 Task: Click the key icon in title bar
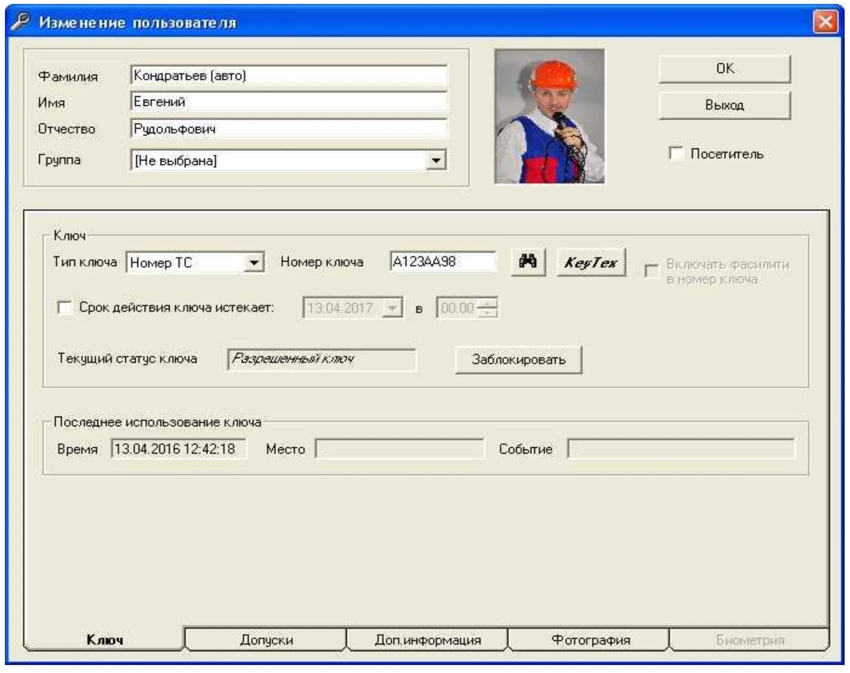(x=20, y=21)
